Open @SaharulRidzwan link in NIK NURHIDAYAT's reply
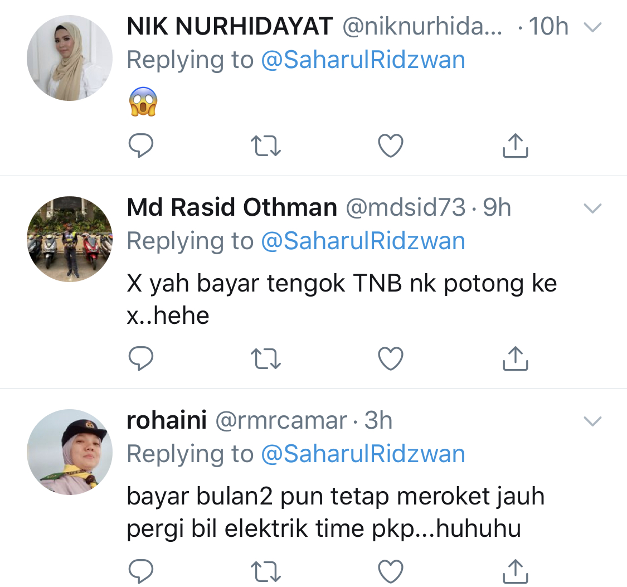The image size is (627, 587). pos(363,60)
